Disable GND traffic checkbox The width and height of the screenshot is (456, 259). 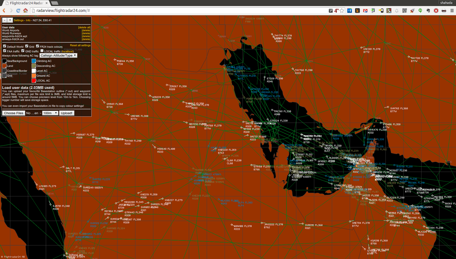tap(23, 51)
